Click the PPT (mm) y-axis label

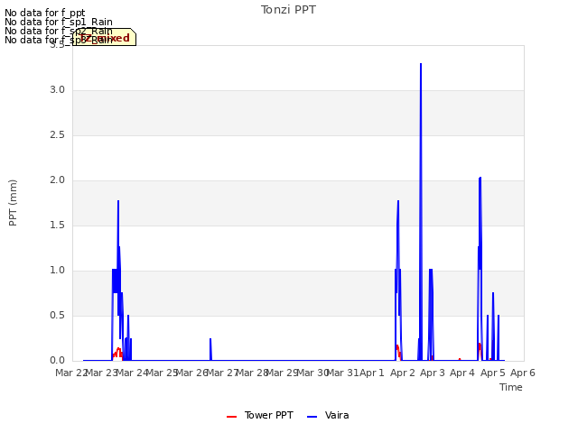[13, 202]
